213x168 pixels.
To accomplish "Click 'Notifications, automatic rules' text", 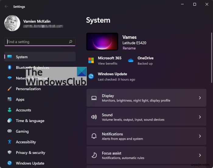I will [123, 158].
